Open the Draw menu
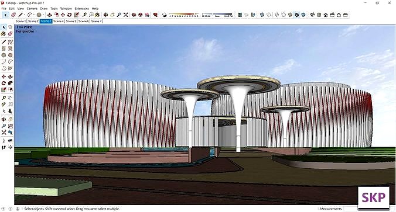Screen dimensions: 396x212 click(44, 9)
